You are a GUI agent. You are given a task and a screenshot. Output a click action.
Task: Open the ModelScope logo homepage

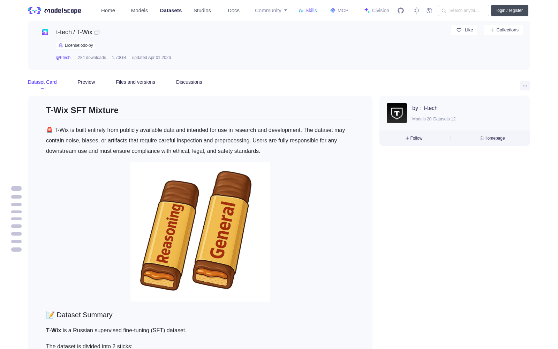tap(54, 10)
